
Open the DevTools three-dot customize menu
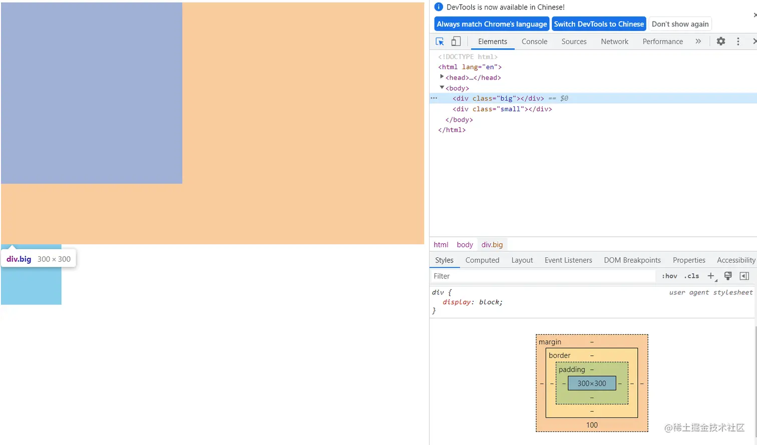pyautogui.click(x=738, y=42)
